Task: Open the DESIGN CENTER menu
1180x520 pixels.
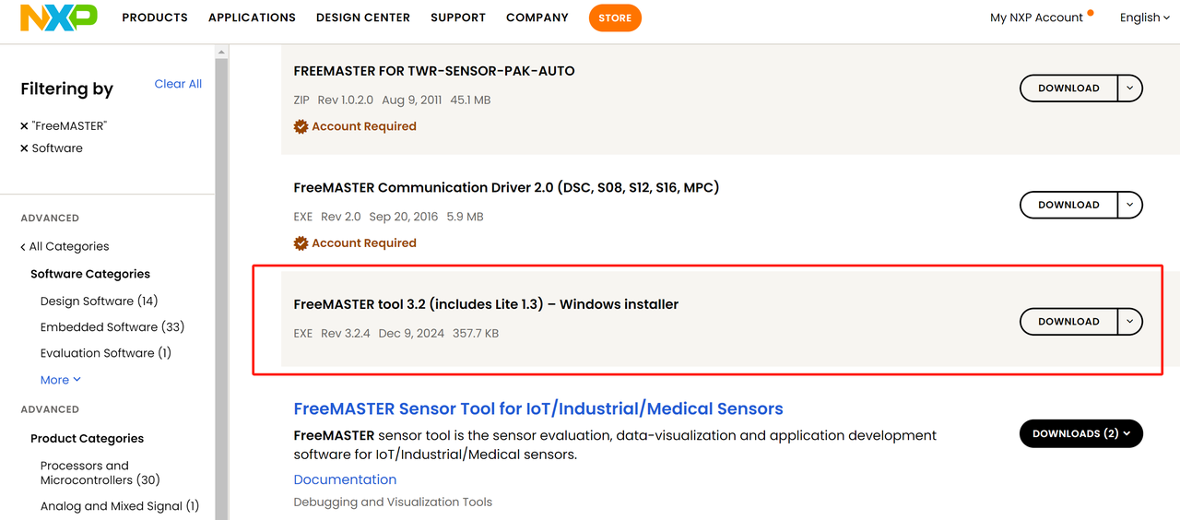Action: click(363, 18)
